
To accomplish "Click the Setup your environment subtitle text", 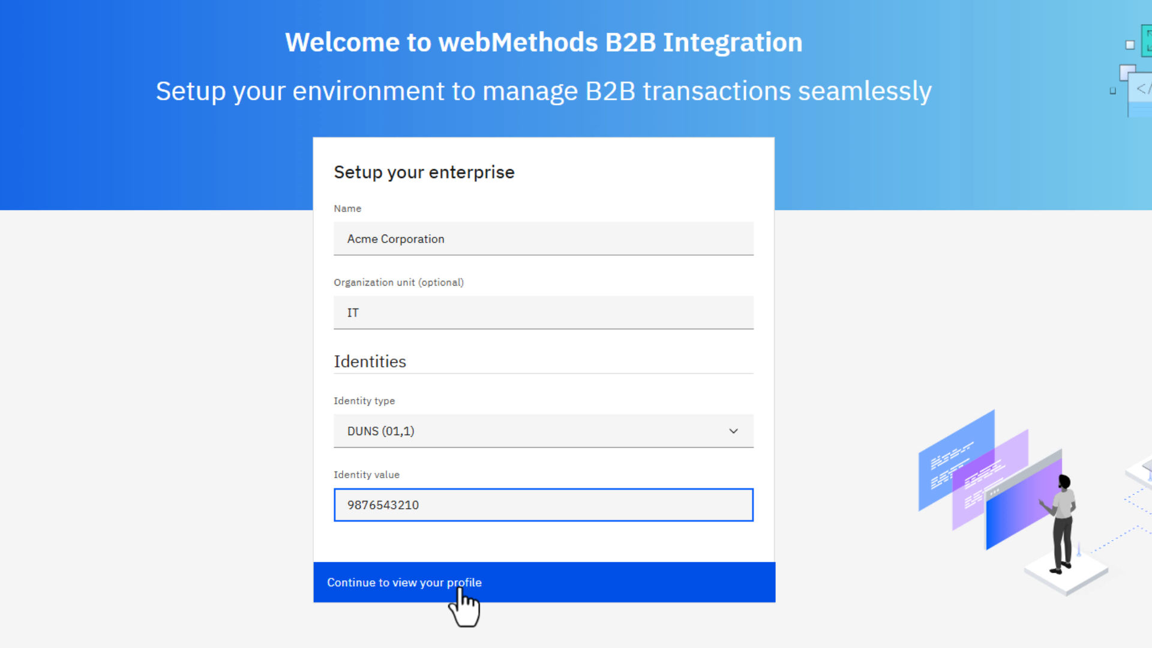I will (544, 91).
